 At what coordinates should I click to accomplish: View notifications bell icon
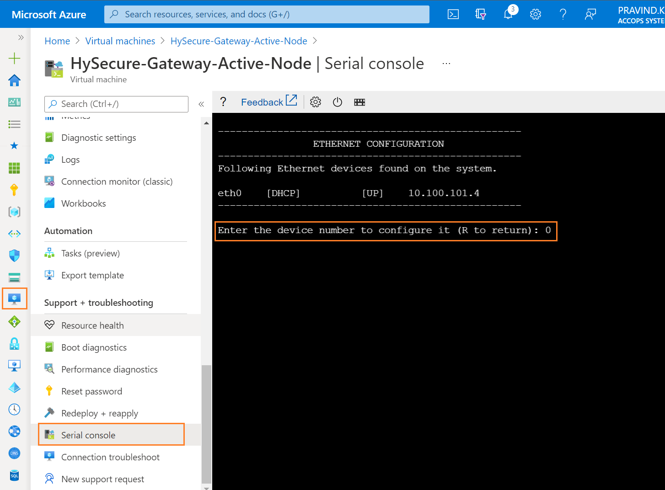[508, 14]
